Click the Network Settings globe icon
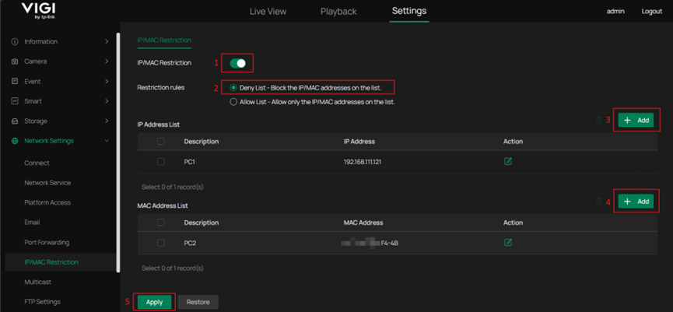 point(15,141)
